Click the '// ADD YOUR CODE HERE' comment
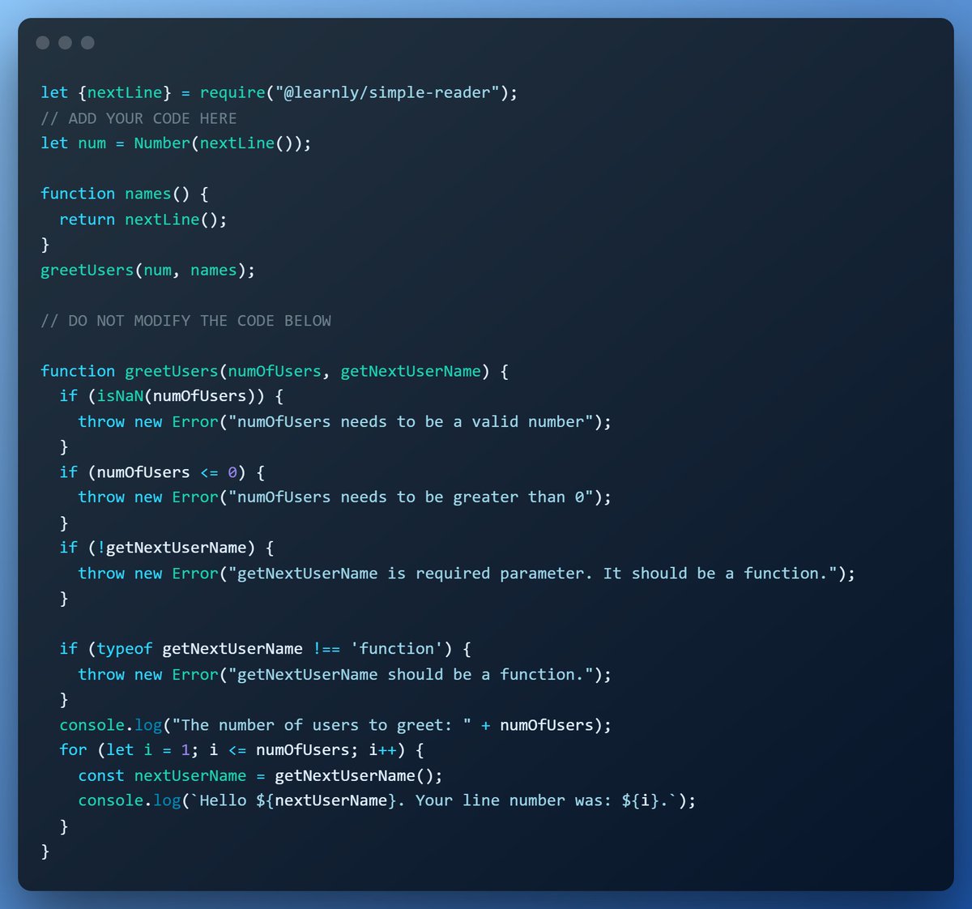972x909 pixels. point(139,118)
